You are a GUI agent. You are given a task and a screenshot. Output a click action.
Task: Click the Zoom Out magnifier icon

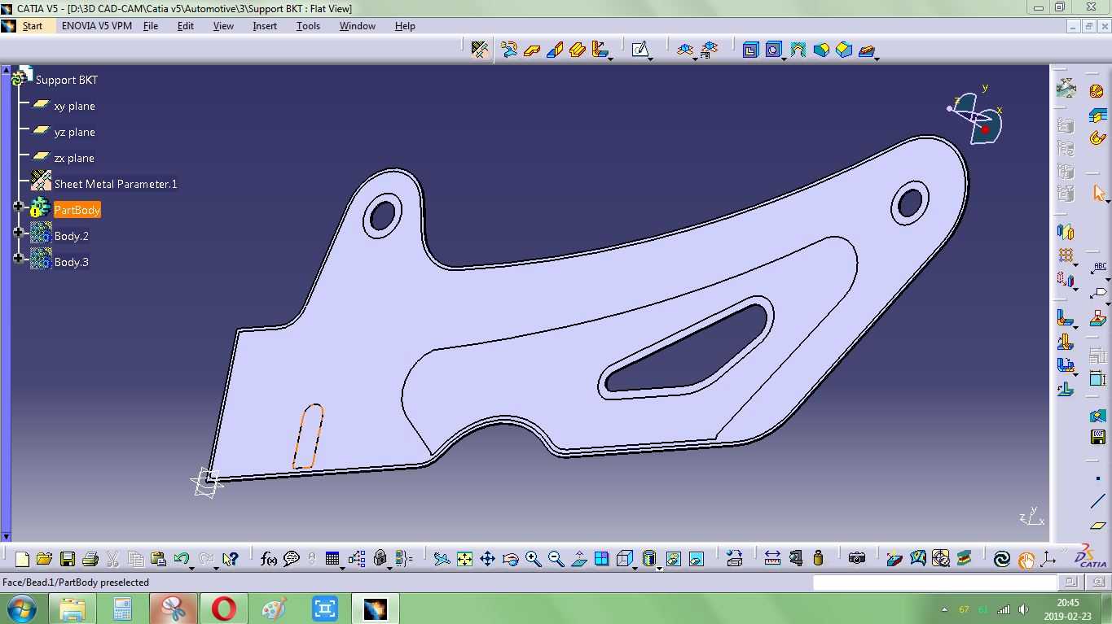pos(556,559)
